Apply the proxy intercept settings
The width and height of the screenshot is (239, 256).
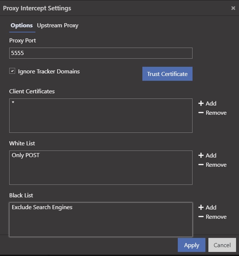191,245
